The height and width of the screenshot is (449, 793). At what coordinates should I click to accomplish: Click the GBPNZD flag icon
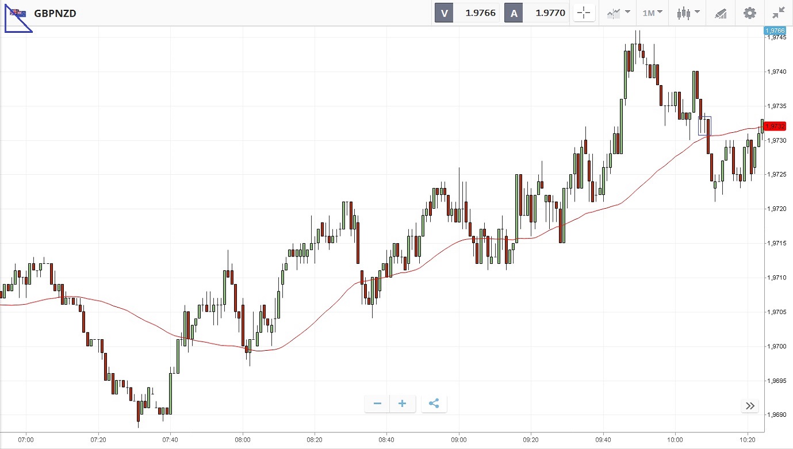click(x=18, y=13)
